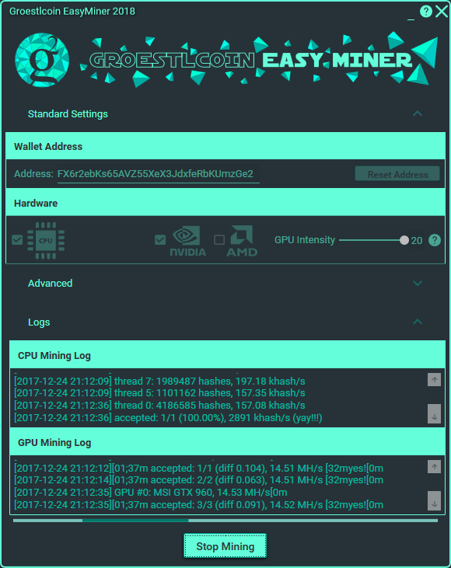Screen dimensions: 451x568
Task: Click the Standard Settings header label
Action: [68, 114]
